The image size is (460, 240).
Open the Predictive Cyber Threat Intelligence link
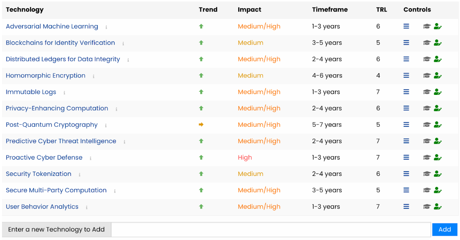(x=61, y=141)
